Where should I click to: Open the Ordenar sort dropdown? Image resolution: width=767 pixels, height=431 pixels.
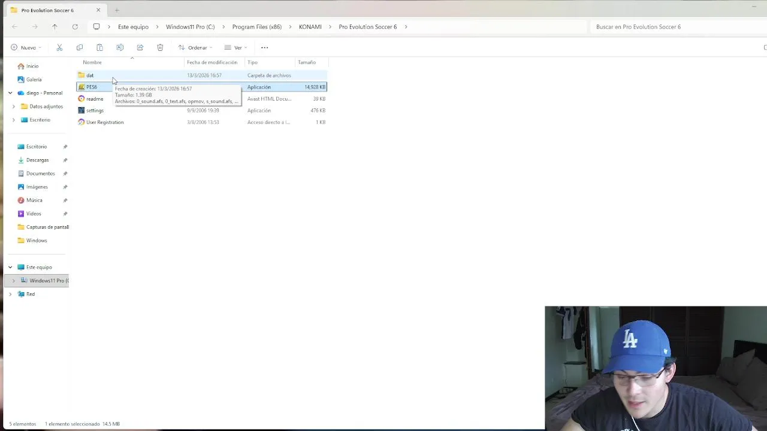click(195, 47)
